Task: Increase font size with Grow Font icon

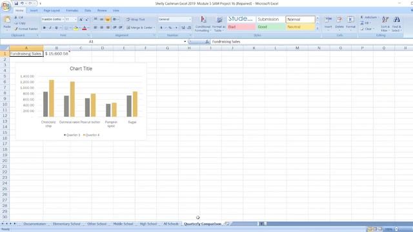Action: click(81, 19)
